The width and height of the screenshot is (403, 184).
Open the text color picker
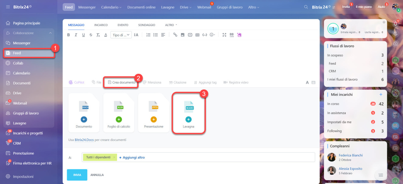[x=106, y=35]
